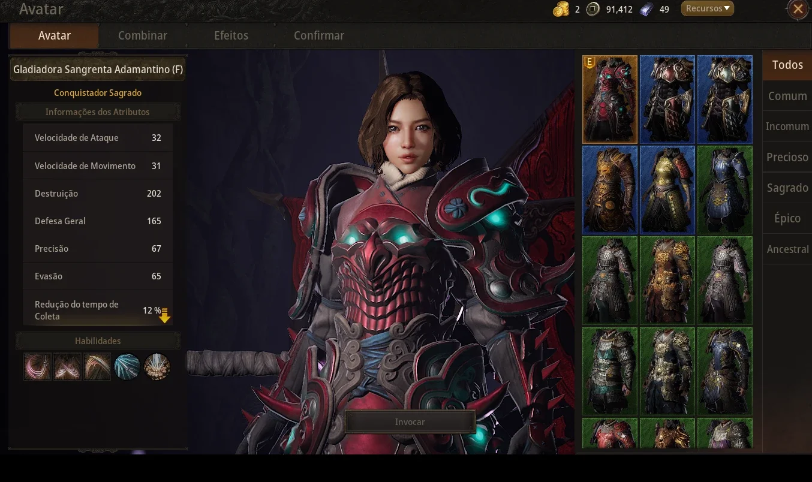812x482 pixels.
Task: Select the Precisão attribute row
Action: (x=98, y=249)
